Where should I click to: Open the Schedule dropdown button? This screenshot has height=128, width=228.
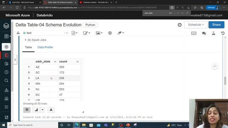196,25
